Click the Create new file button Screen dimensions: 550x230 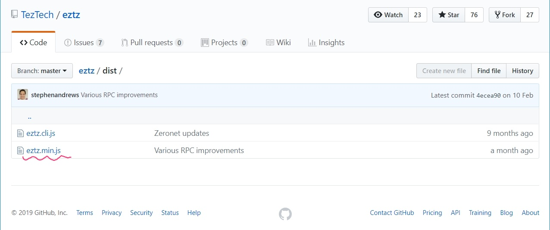coord(444,71)
